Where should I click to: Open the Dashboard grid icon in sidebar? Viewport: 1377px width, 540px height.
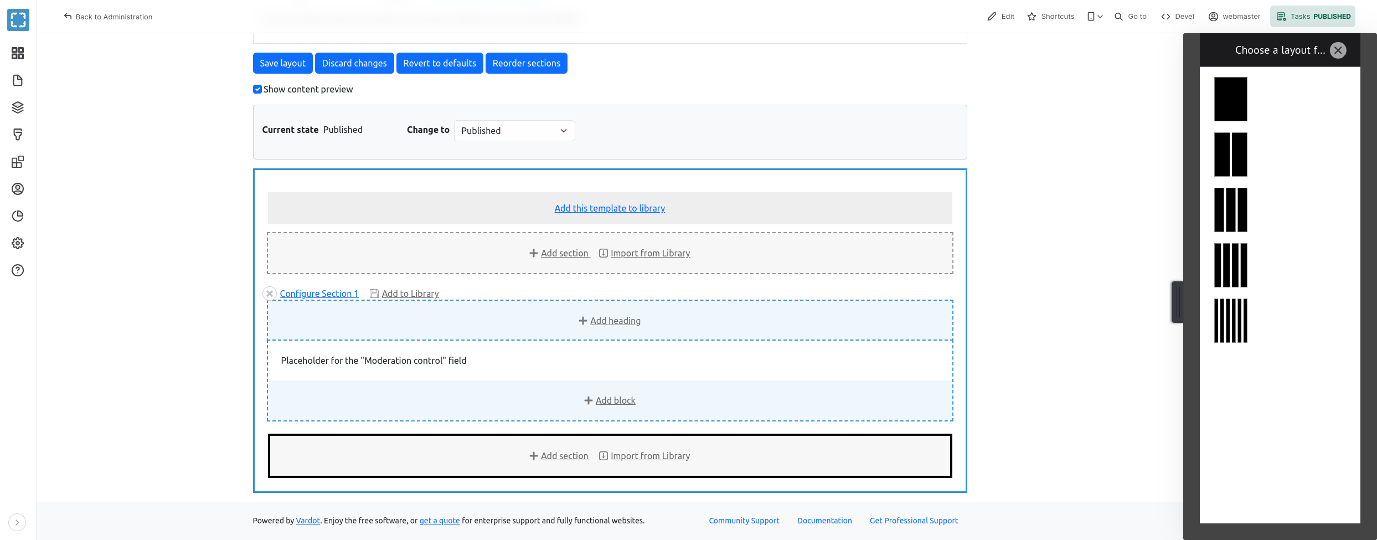coord(18,53)
